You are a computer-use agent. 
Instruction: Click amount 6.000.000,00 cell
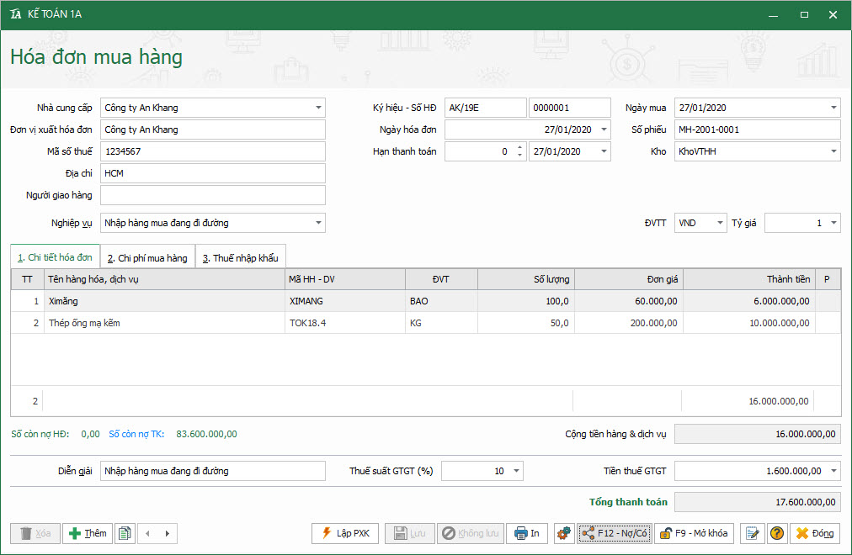pyautogui.click(x=749, y=301)
